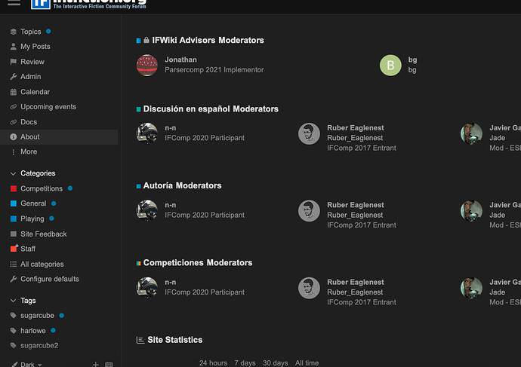
Task: Open the Site Feedback category
Action: (x=44, y=234)
